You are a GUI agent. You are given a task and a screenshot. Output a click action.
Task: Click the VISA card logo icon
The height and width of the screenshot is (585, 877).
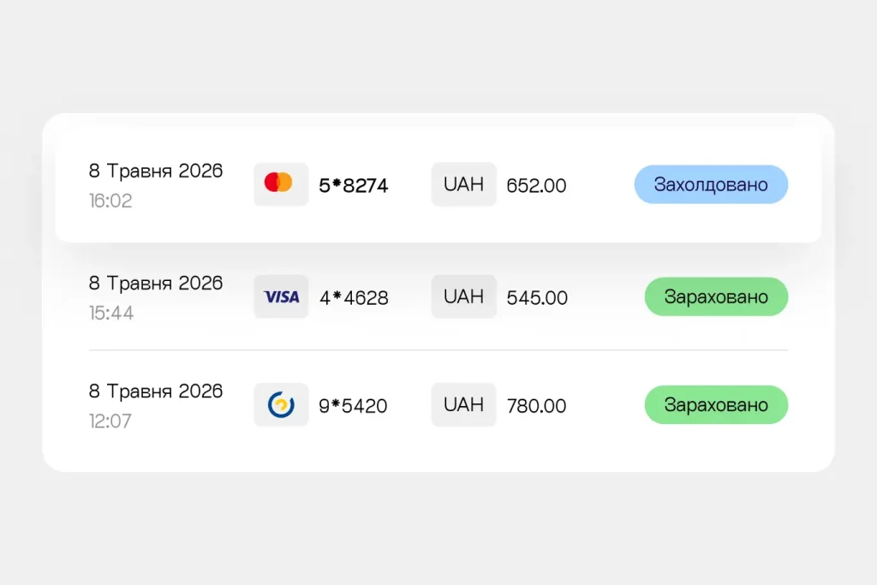(281, 296)
